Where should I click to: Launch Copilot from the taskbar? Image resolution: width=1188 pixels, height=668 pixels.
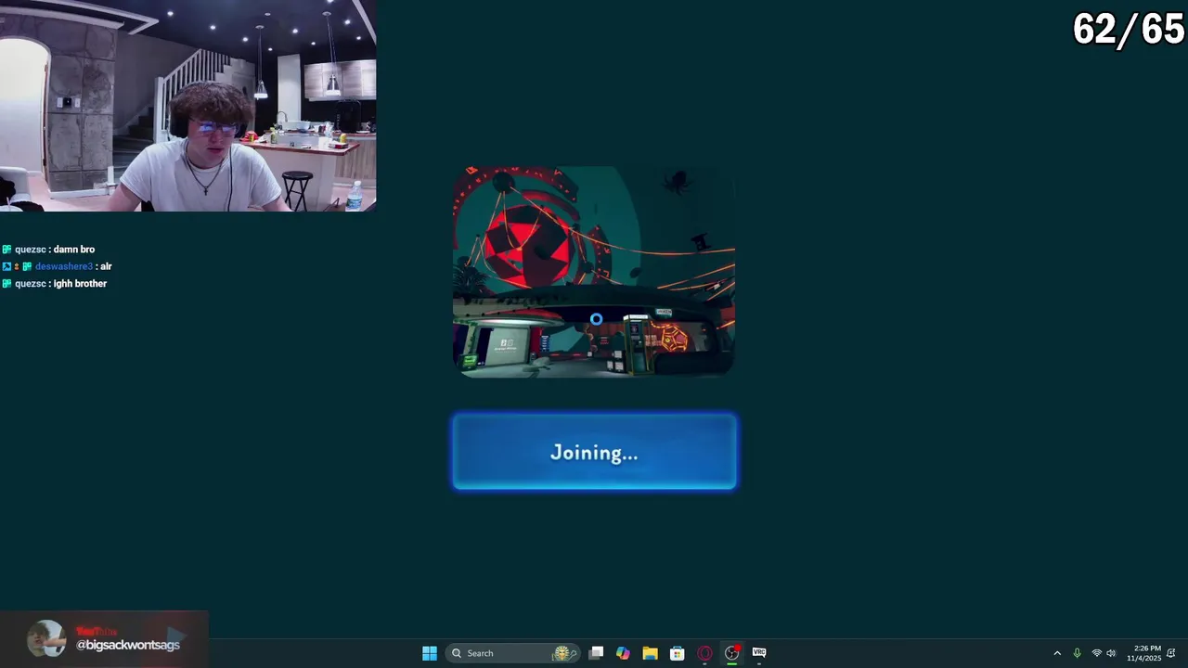coord(623,653)
